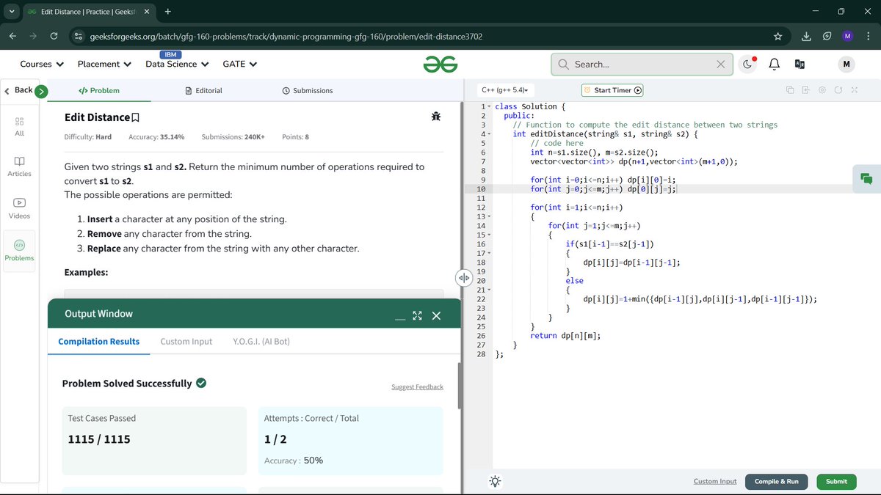Expand the Courses menu

click(42, 65)
